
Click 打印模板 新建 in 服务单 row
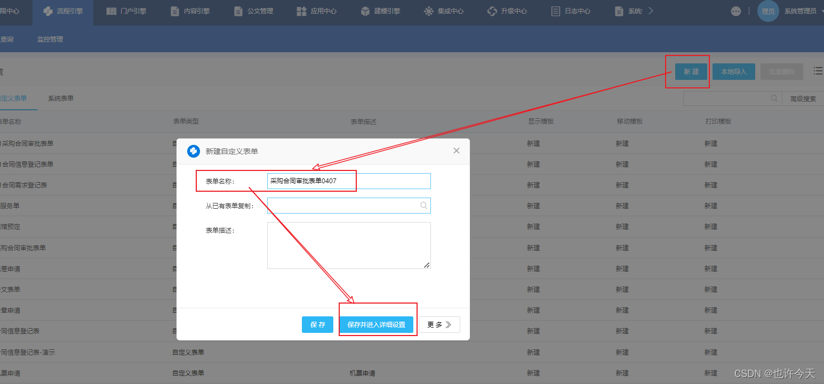711,206
